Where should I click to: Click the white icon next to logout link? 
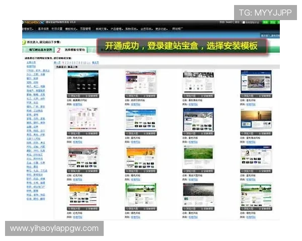244,22
